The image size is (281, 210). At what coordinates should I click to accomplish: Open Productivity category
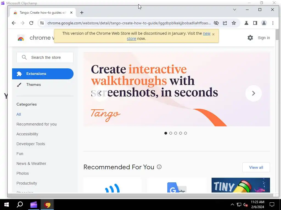tap(27, 183)
